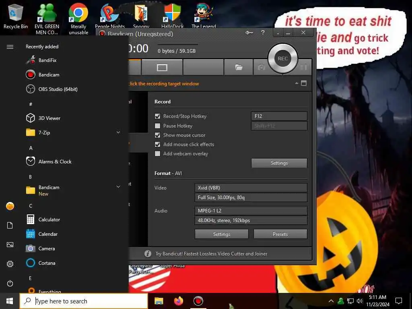Open Recycle Bin desktop icon
Viewport: 412px width, 309px height.
pyautogui.click(x=16, y=16)
